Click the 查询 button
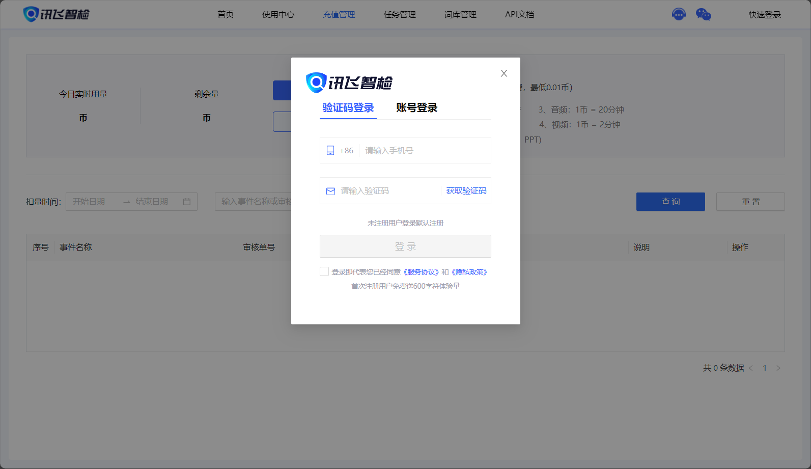Screen dimensions: 811x469 click(670, 202)
